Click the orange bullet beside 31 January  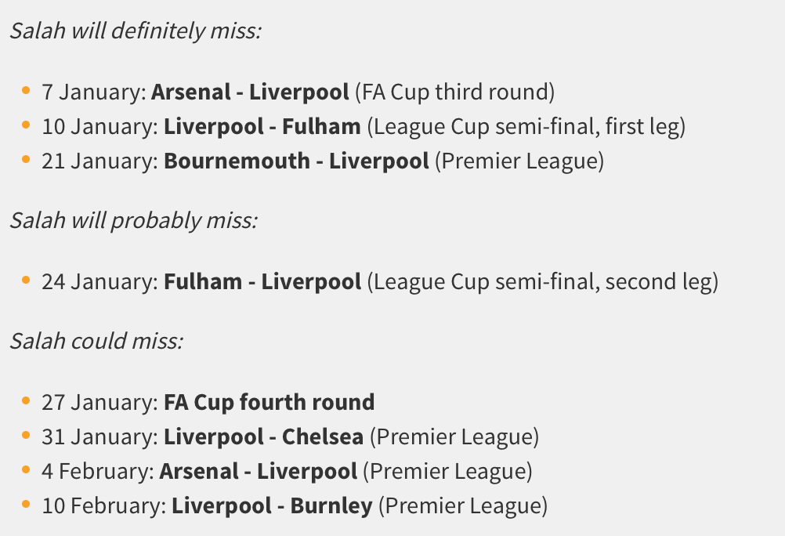(26, 436)
